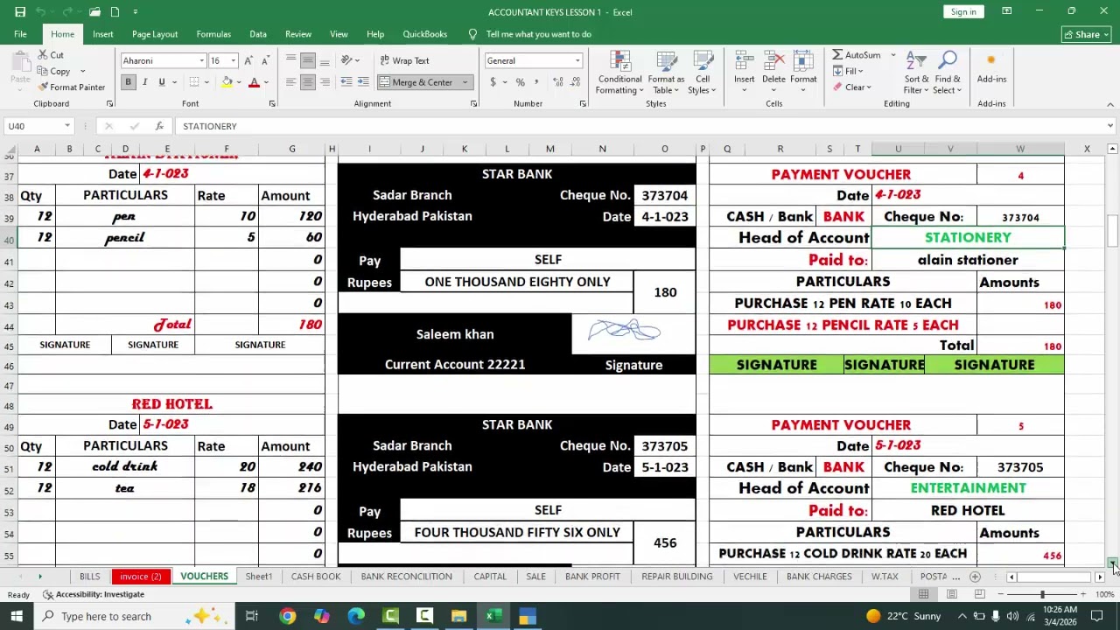Open the Borders icon in Font group
This screenshot has width=1120, height=630.
tap(194, 82)
